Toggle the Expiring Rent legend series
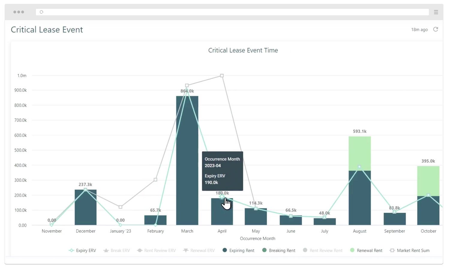This screenshot has height=274, width=450. click(x=238, y=251)
